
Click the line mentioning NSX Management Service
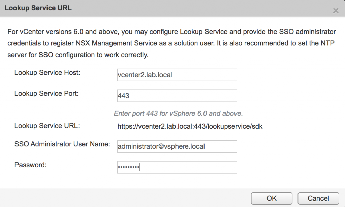click(x=171, y=43)
